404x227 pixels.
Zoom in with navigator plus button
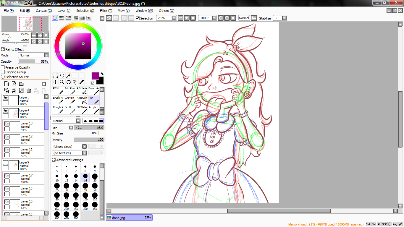[x=40, y=35]
